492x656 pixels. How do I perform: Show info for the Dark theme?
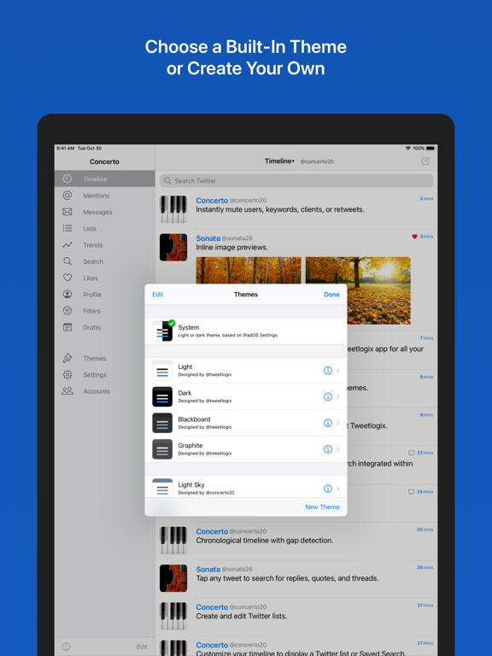(328, 396)
